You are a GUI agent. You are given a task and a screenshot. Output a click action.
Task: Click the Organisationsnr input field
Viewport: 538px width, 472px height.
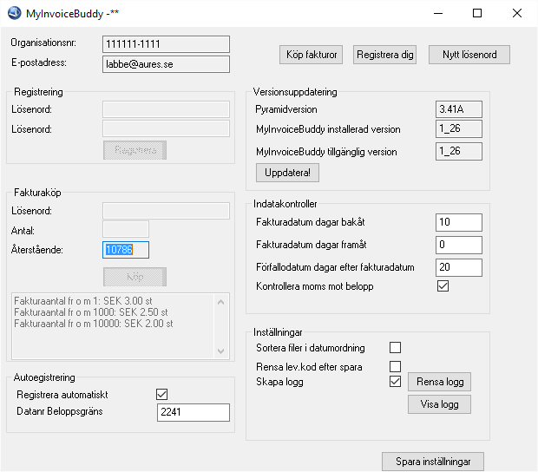tap(166, 44)
